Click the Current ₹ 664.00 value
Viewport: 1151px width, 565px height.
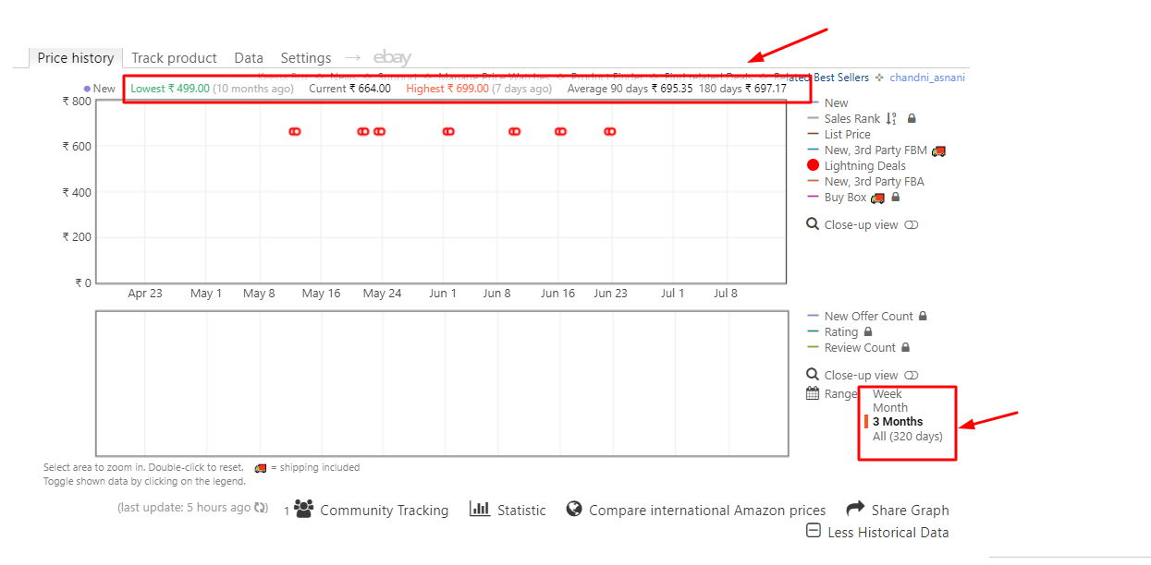(349, 89)
